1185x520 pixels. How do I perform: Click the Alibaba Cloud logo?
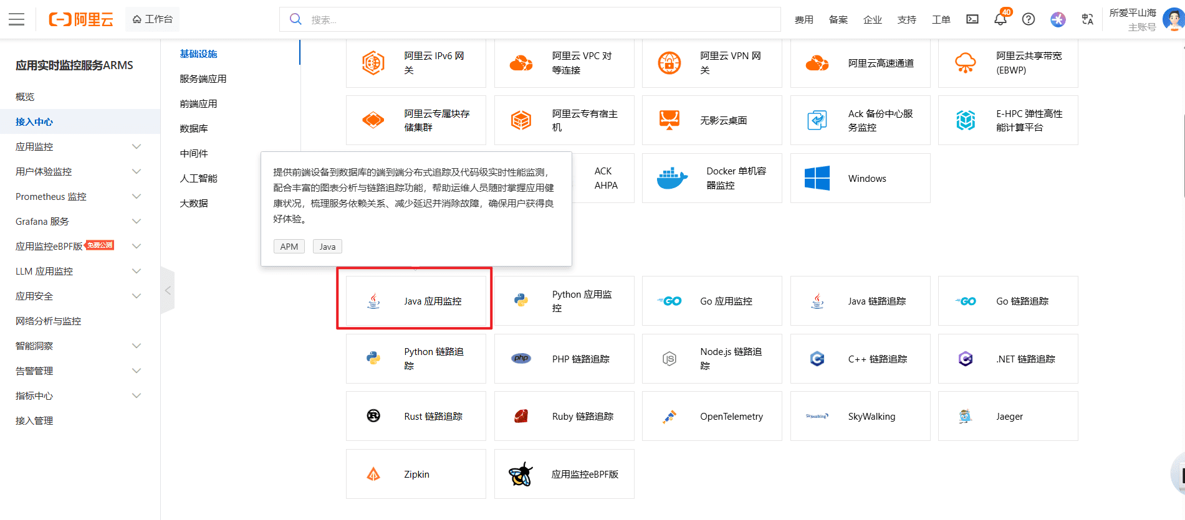pyautogui.click(x=81, y=19)
